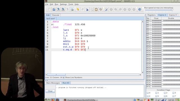Toggle condition flag 7 checkbox
Viewport: 180px width, 101px height.
coord(173,96)
